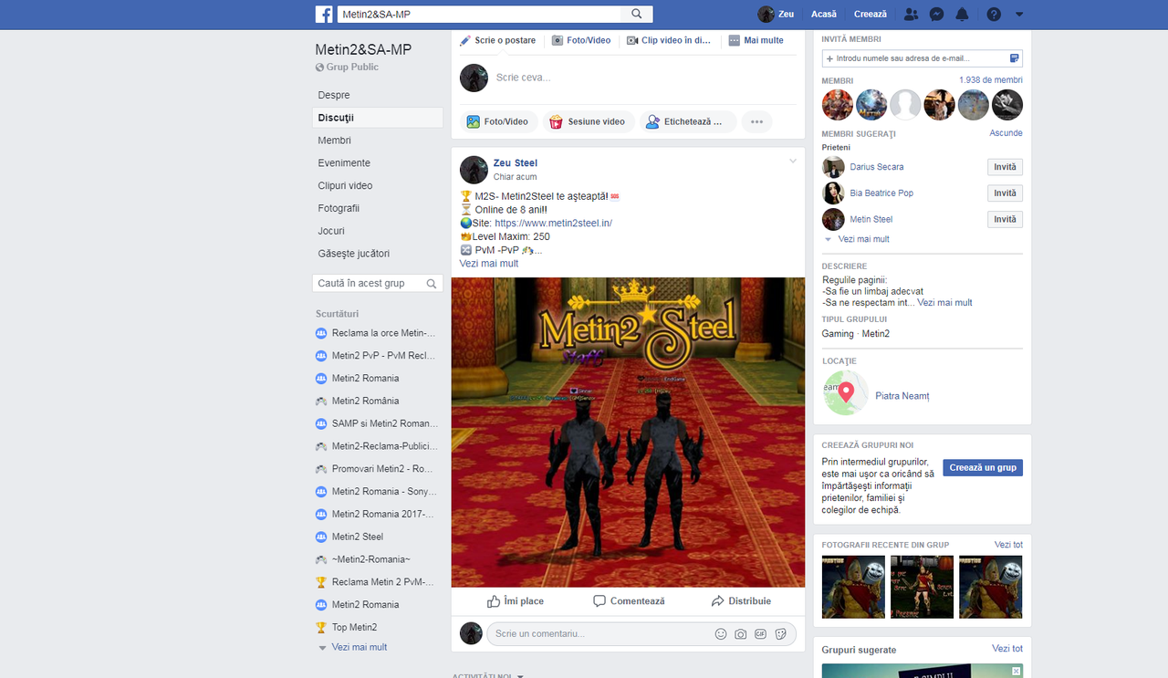1168x678 pixels.
Task: Open 1.938 de membri link
Action: tap(991, 80)
